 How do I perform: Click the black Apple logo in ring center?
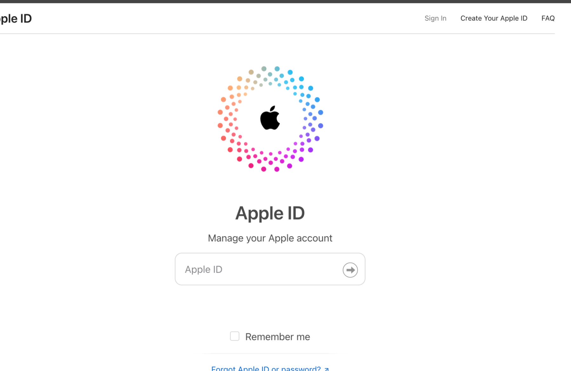tap(270, 118)
